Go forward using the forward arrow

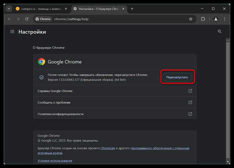[18, 19]
